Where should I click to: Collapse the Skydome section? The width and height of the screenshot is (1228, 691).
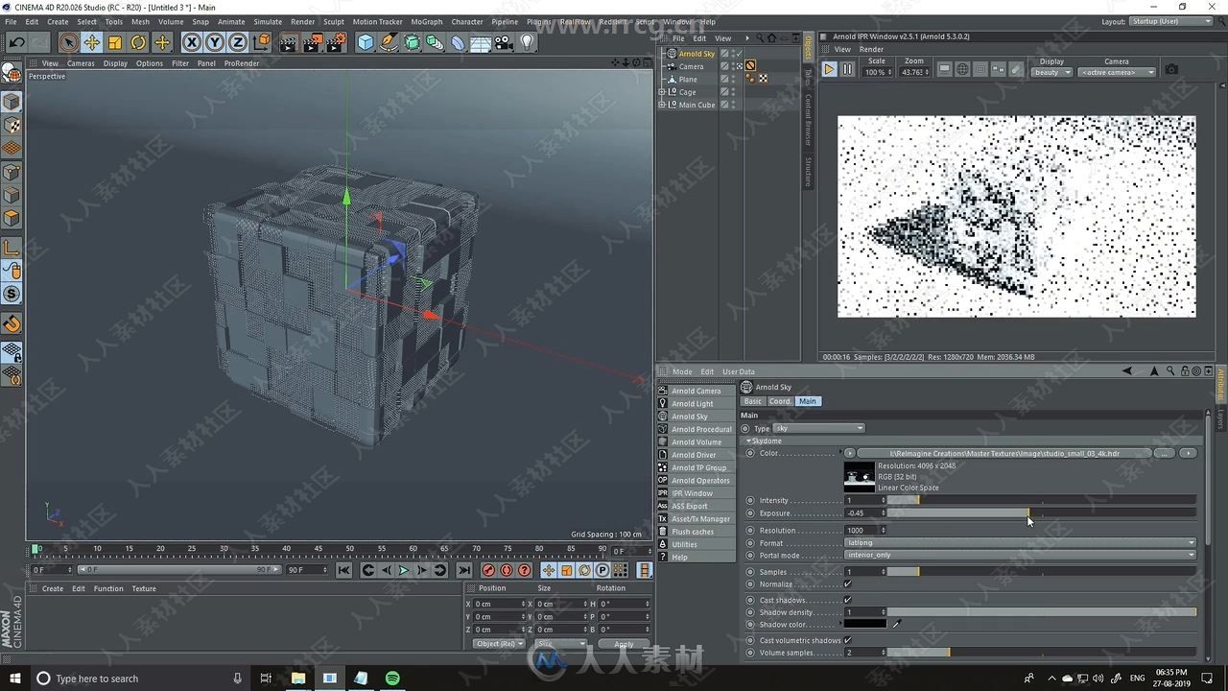click(x=749, y=441)
